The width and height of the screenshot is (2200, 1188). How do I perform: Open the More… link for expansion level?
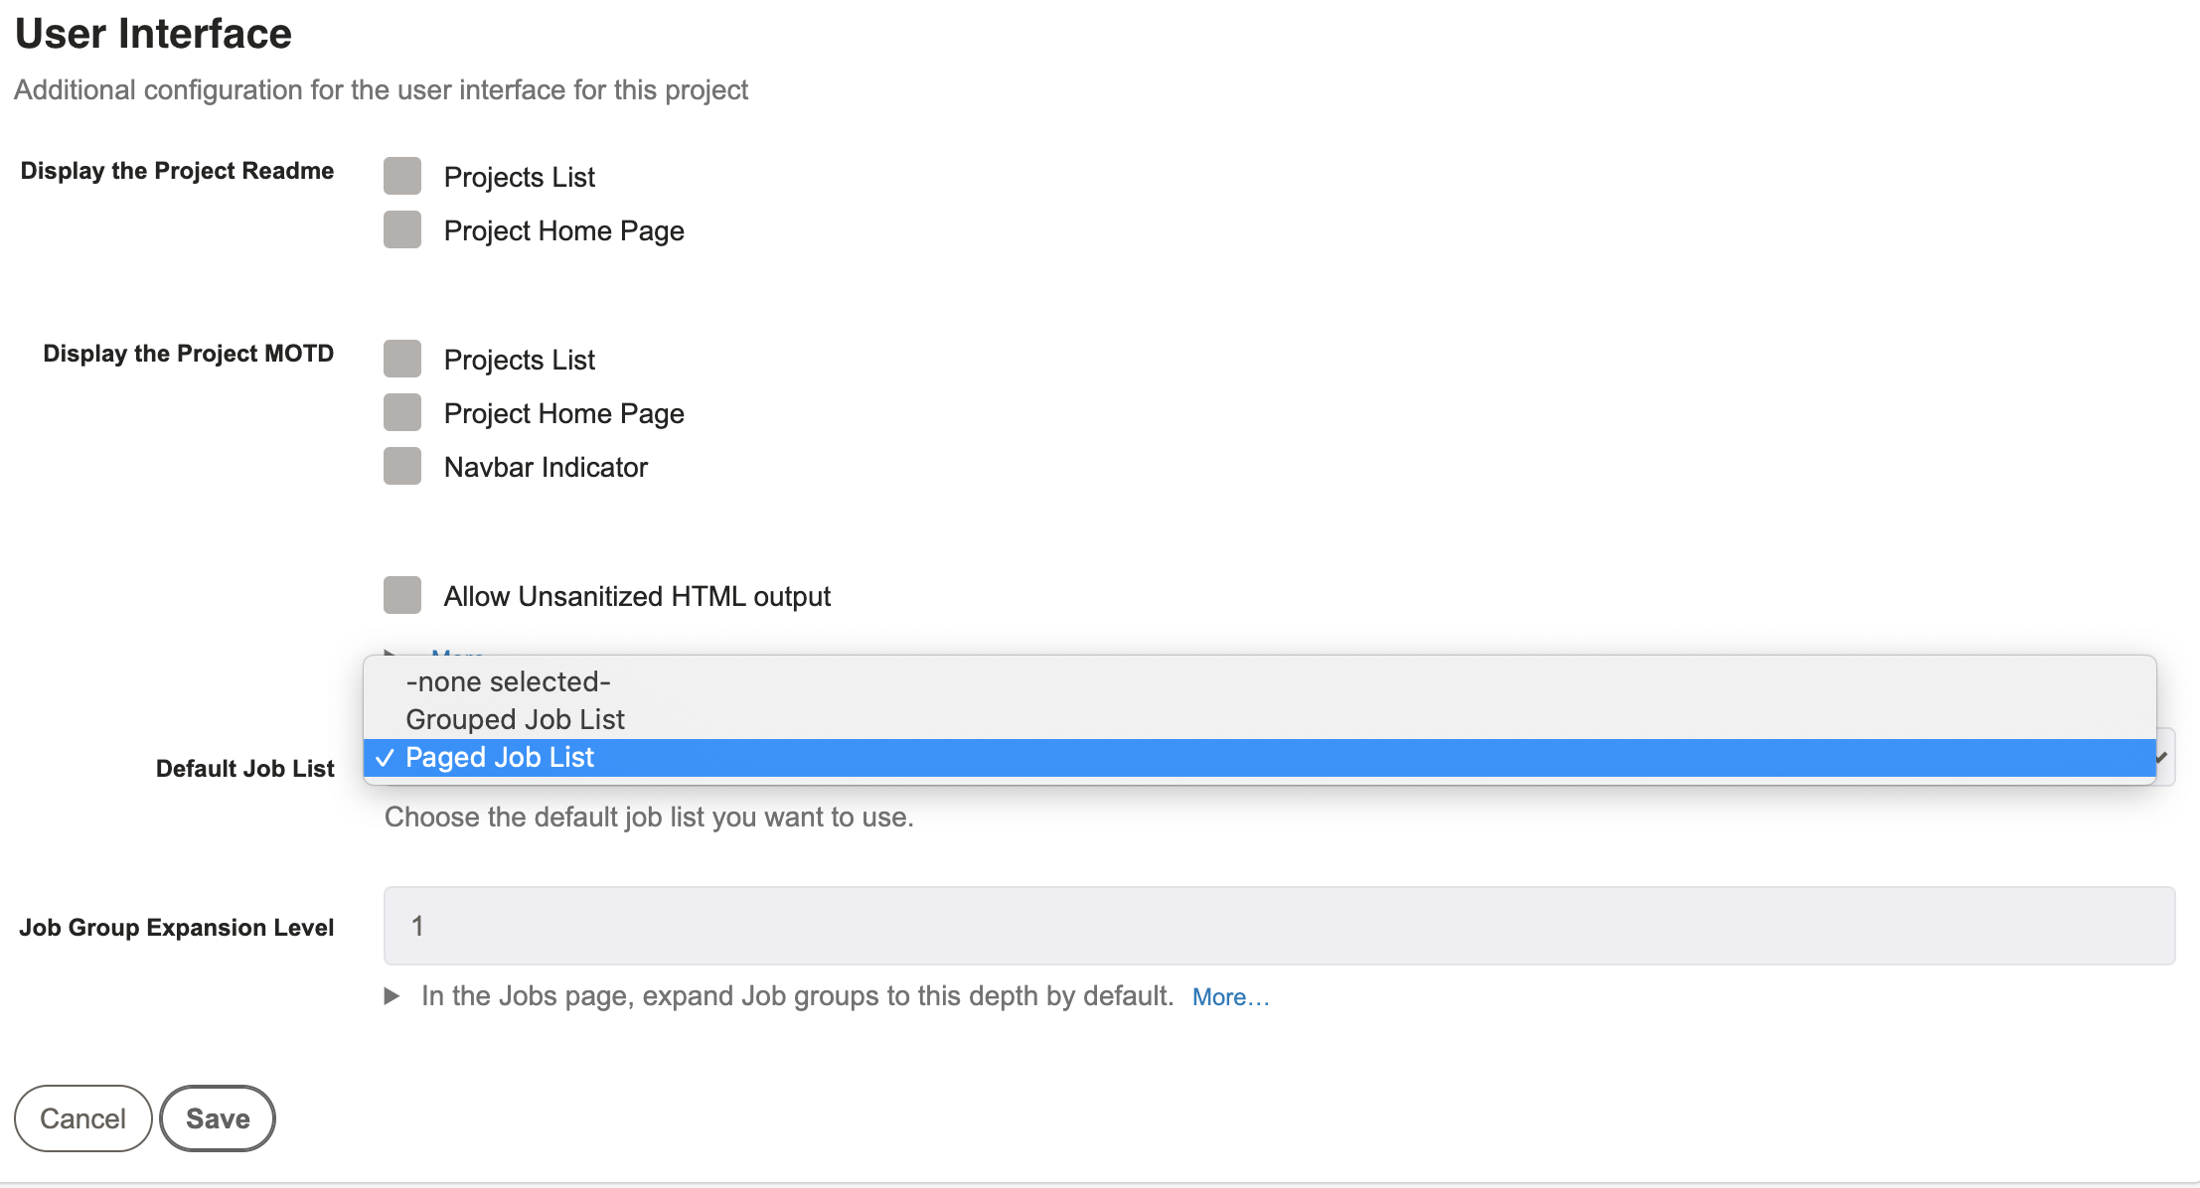(1231, 996)
